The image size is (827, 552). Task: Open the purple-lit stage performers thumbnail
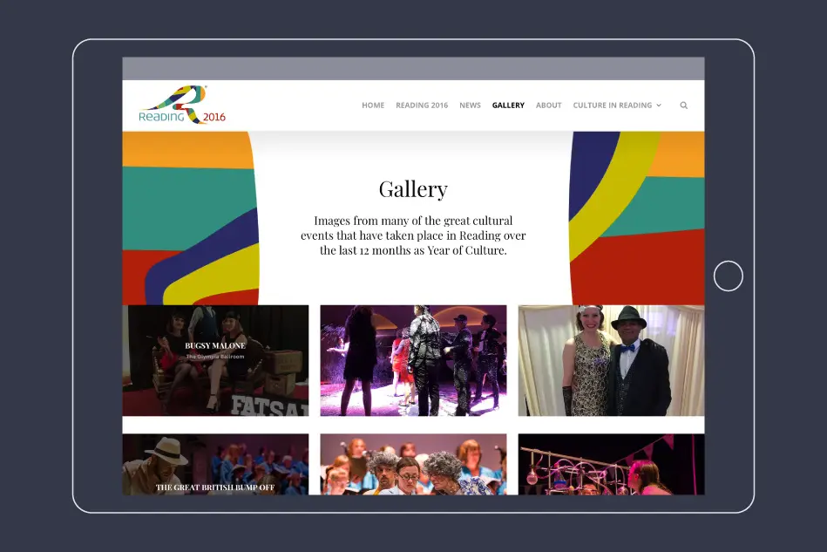point(413,360)
